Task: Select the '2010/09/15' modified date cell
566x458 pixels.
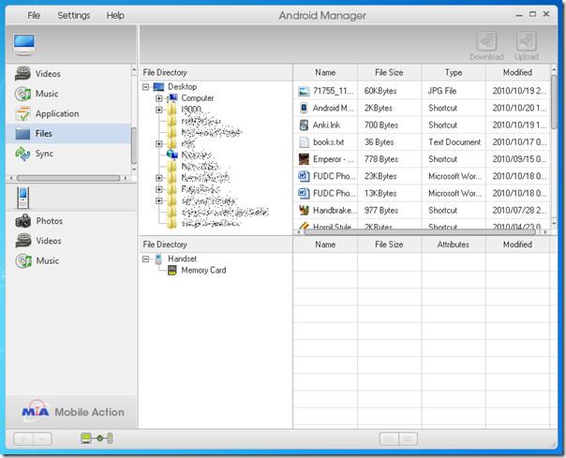Action: point(519,159)
